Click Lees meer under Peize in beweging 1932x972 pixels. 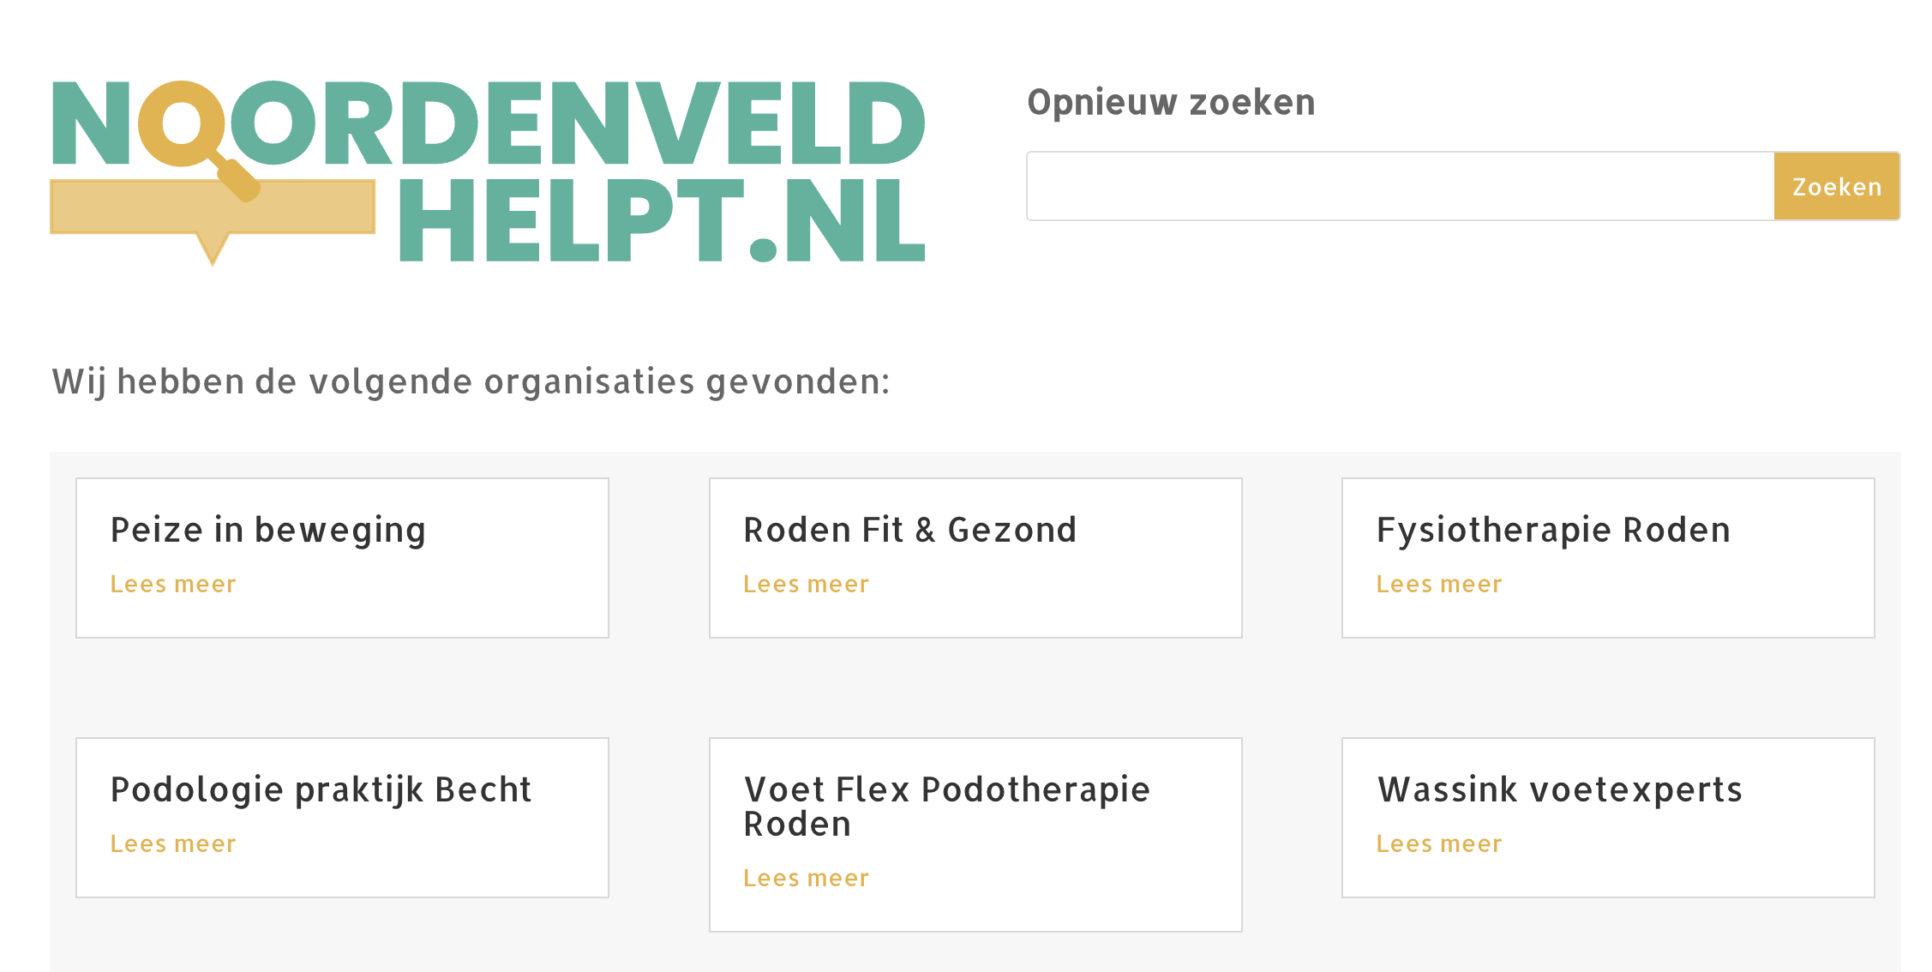[x=173, y=585]
